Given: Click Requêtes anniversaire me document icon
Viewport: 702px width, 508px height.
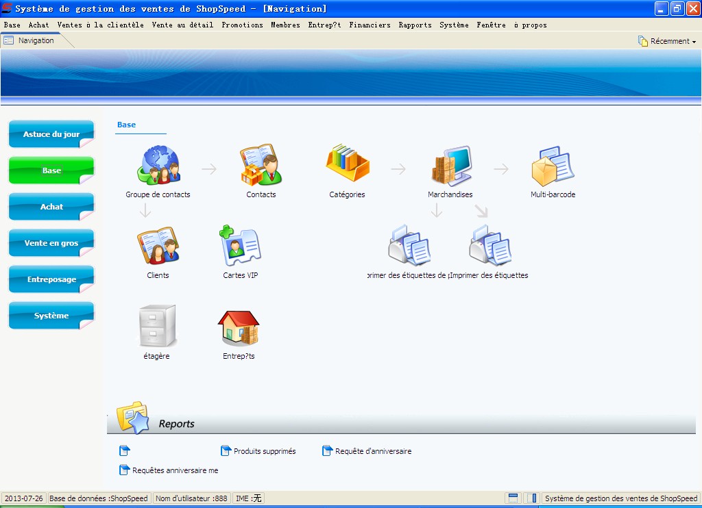Looking at the screenshot, I should 125,470.
